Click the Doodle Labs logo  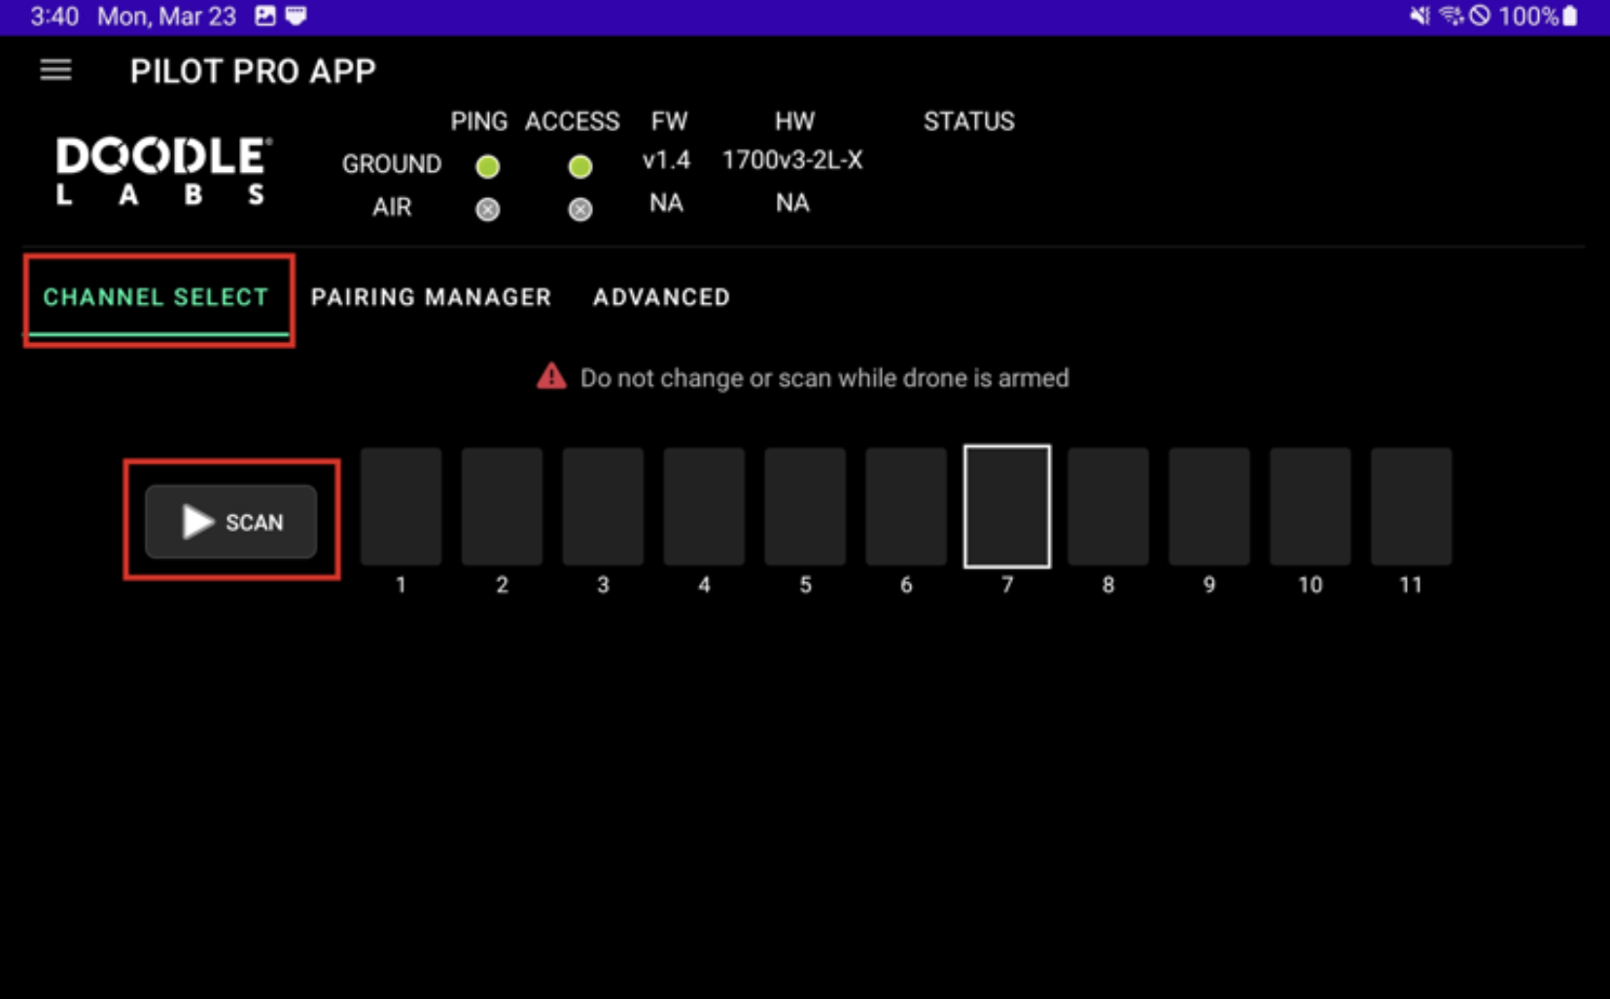[x=163, y=171]
